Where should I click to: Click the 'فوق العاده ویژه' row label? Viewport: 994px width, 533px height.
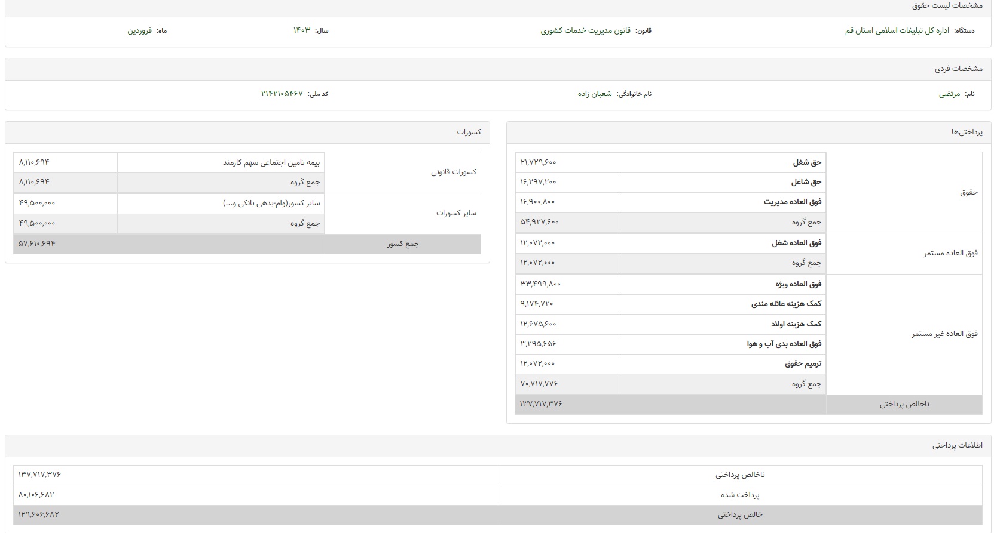point(799,285)
